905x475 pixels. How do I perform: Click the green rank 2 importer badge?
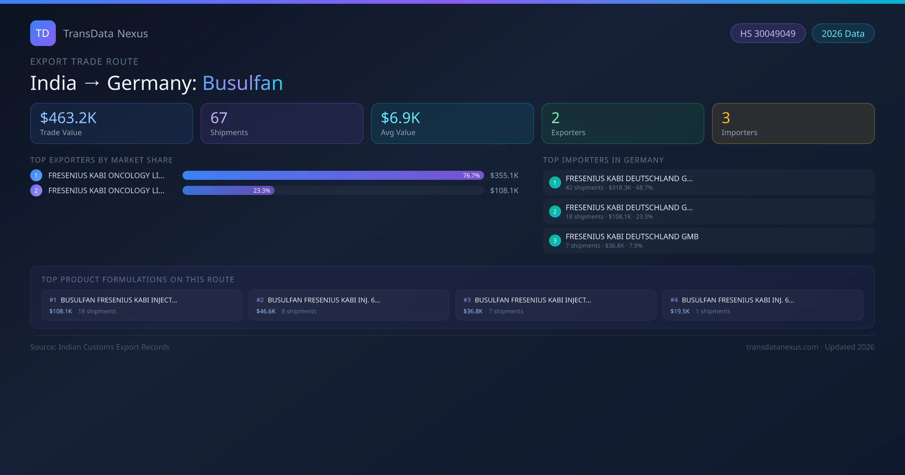[555, 211]
